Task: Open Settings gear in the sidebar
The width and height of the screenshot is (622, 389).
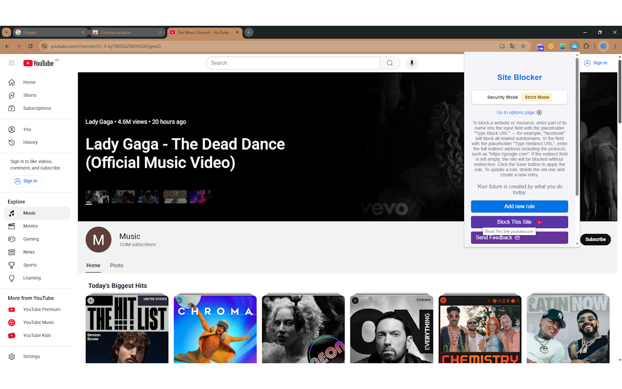Action: (x=12, y=356)
